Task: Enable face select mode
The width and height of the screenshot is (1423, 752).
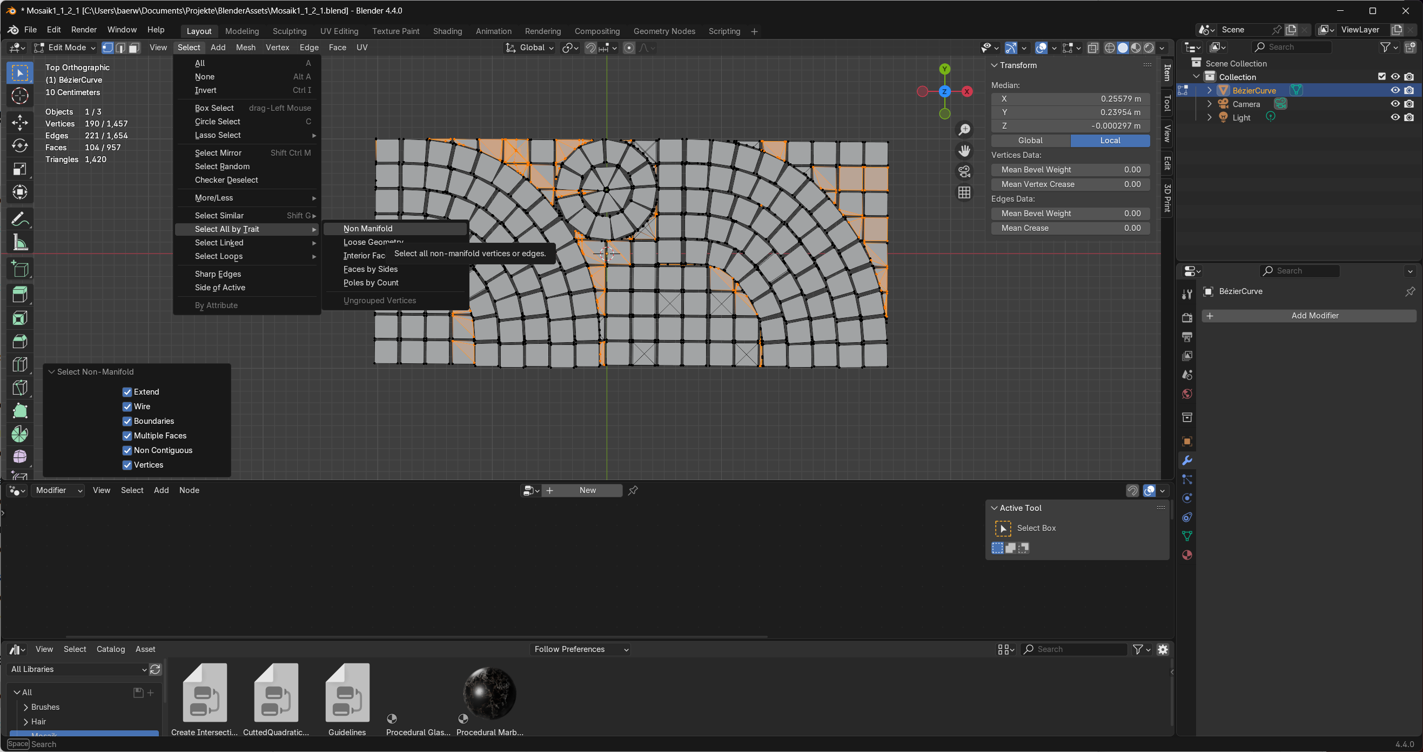Action: 133,48
